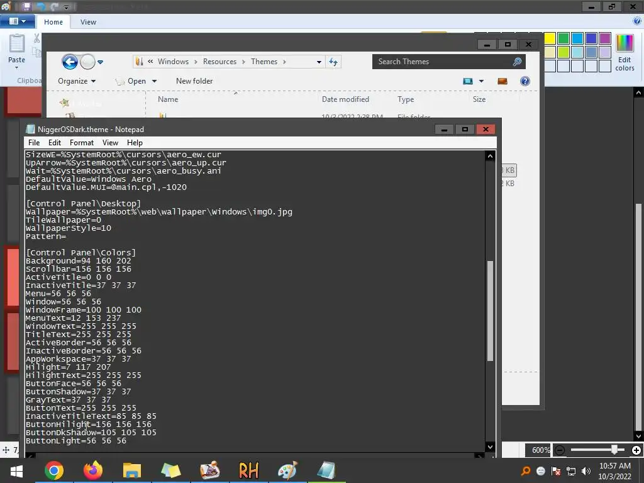Open the blue Paint file menu button
Screen dimensions: 644x483
[17, 21]
